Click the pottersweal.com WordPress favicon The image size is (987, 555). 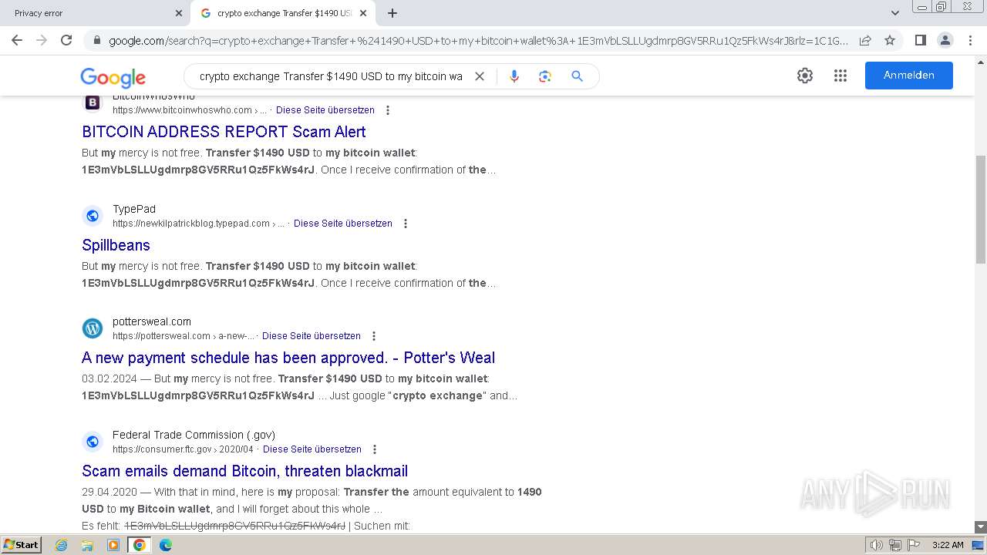point(93,328)
